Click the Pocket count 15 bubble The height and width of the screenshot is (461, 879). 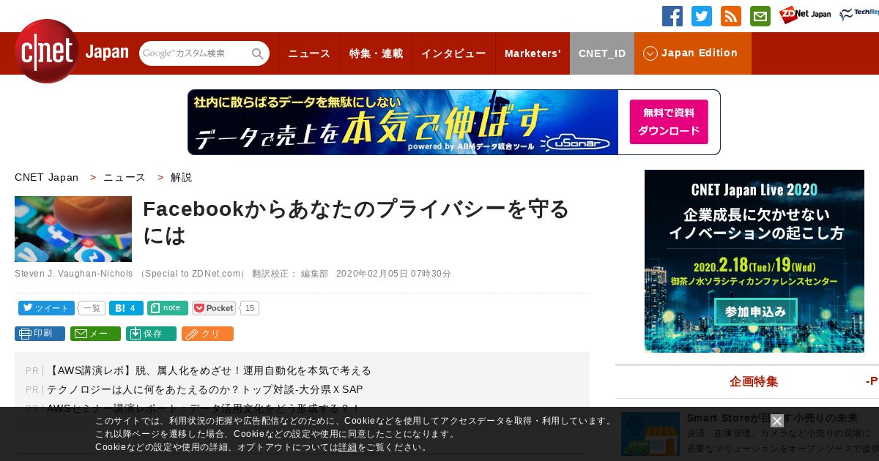tap(250, 308)
